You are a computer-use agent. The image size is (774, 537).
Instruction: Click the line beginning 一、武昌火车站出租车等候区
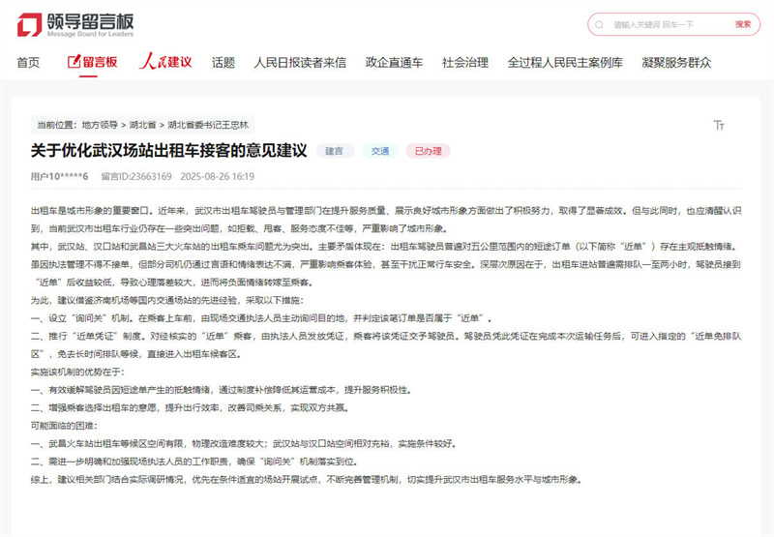[244, 444]
